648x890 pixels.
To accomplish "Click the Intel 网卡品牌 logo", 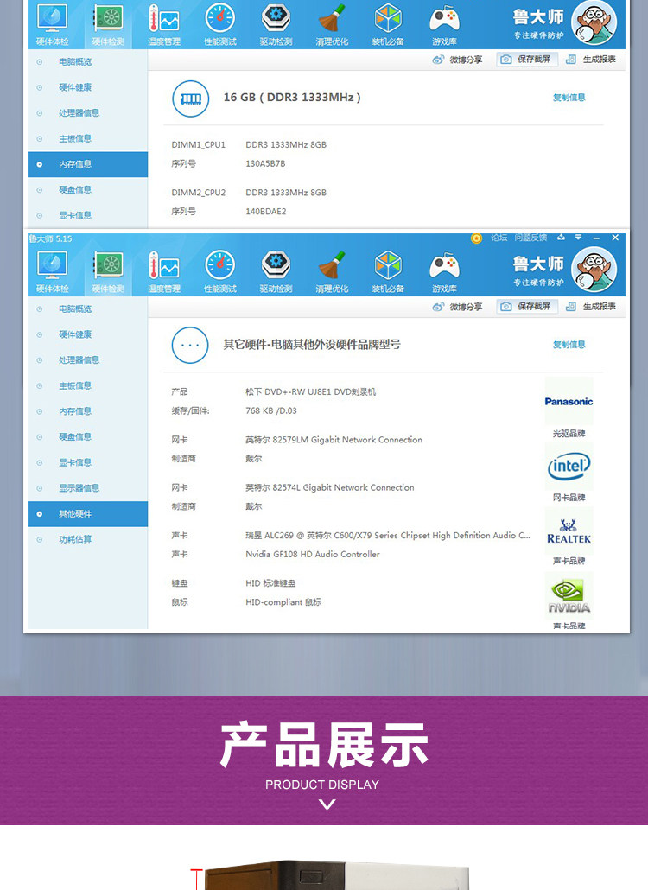I will (569, 466).
